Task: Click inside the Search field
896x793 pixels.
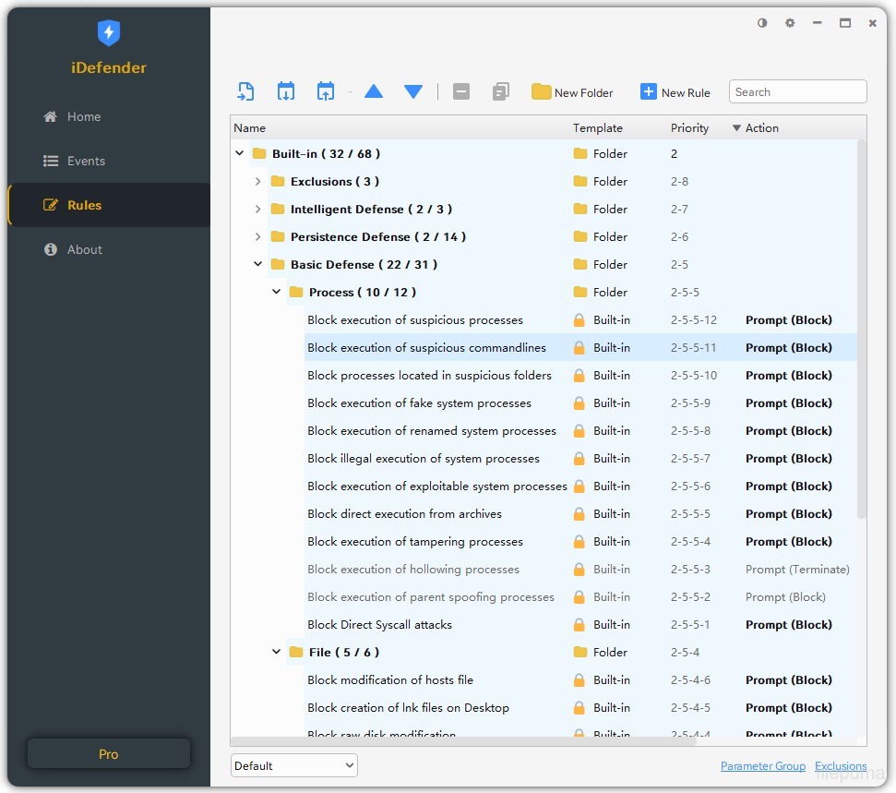Action: 797,91
